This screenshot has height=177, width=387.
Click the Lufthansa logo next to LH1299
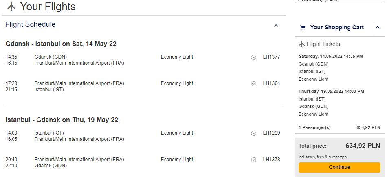point(253,133)
